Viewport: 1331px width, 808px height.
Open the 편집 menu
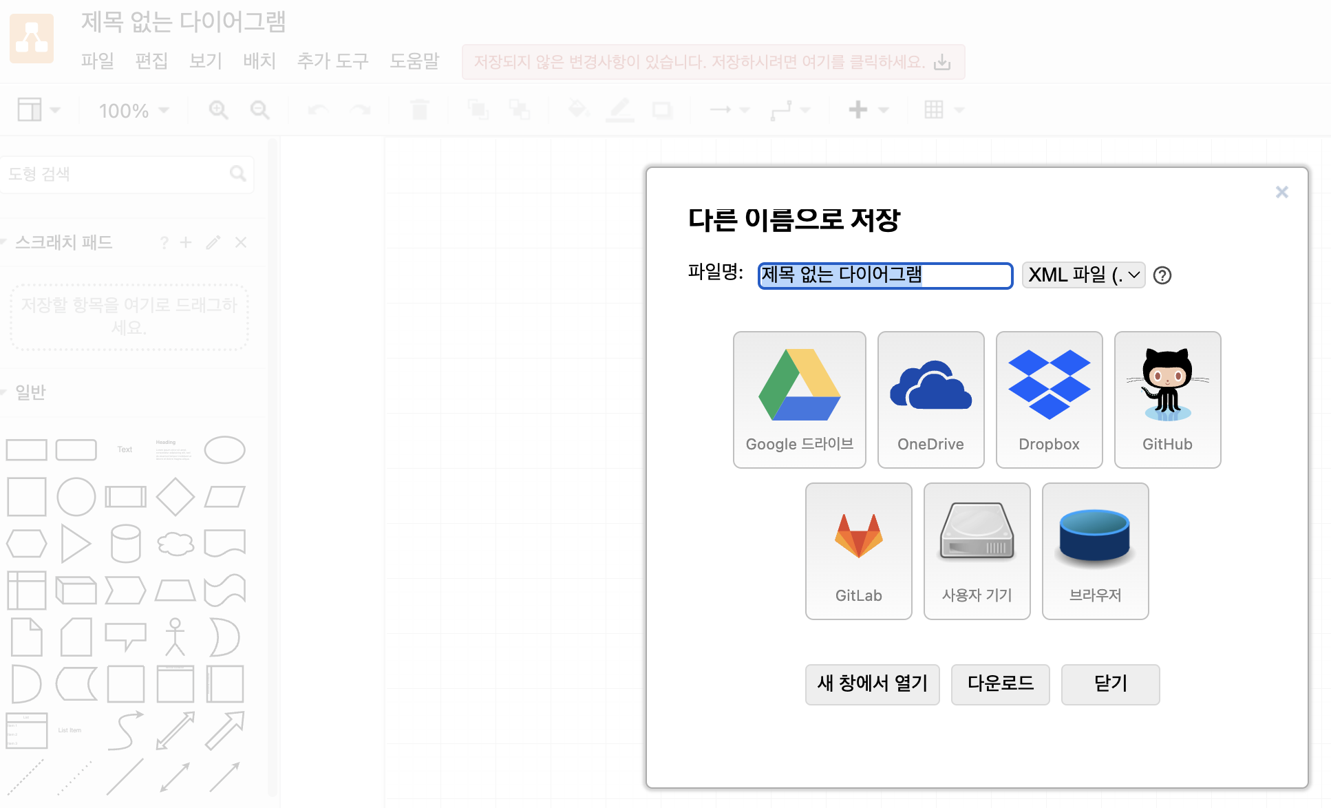click(x=151, y=61)
